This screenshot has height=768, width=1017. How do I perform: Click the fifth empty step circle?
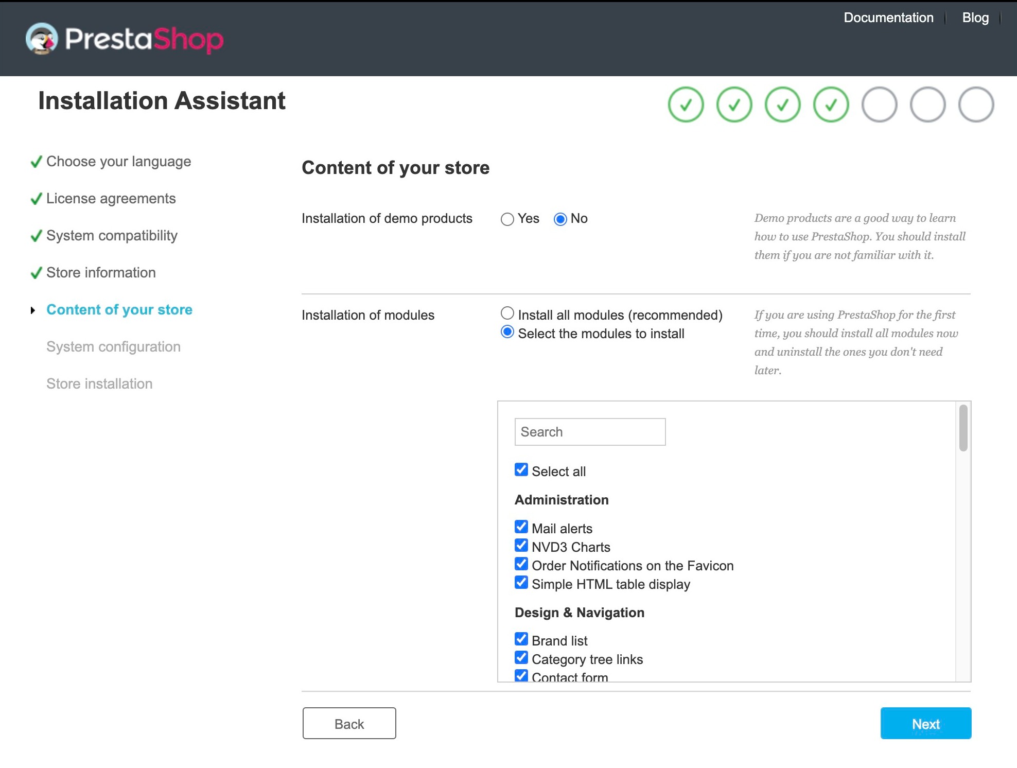pos(879,104)
